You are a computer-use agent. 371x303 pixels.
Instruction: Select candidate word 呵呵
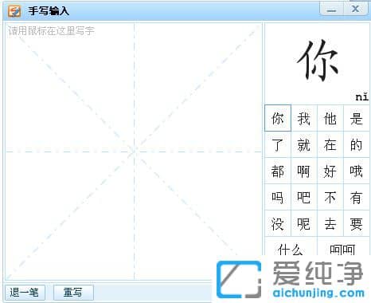point(343,246)
